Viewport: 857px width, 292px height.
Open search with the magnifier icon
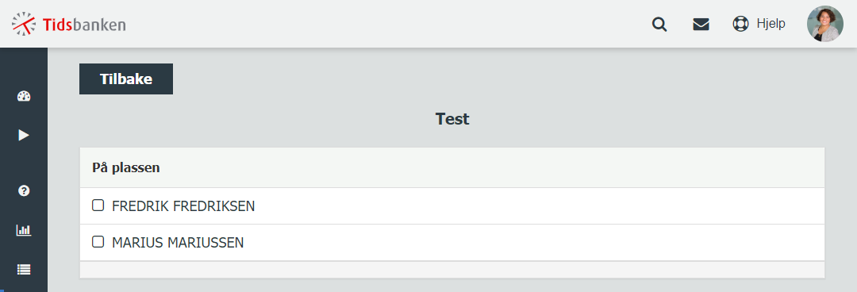coord(659,25)
